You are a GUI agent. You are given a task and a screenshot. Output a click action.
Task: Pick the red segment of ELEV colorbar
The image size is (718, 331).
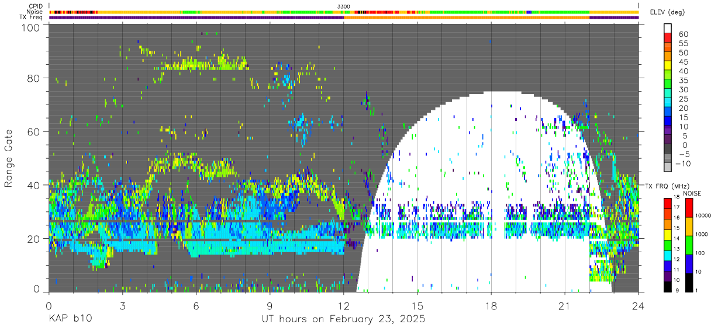click(x=668, y=38)
